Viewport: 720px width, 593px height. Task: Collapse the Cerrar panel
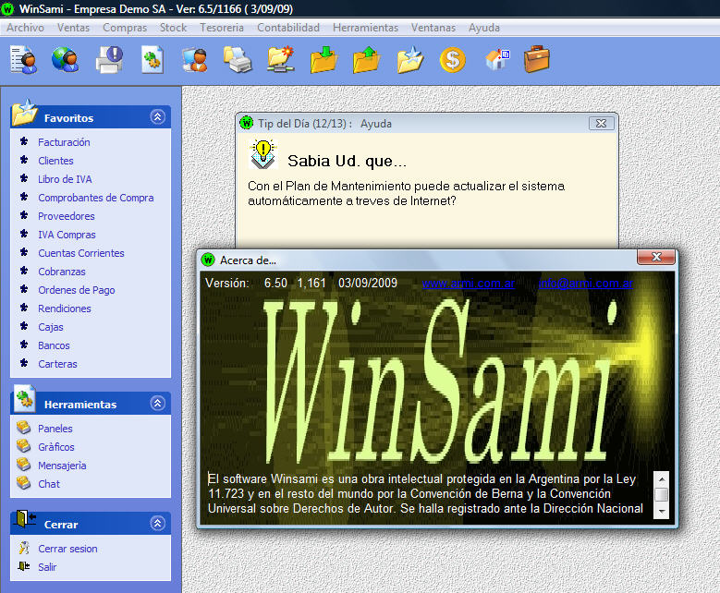tap(157, 523)
